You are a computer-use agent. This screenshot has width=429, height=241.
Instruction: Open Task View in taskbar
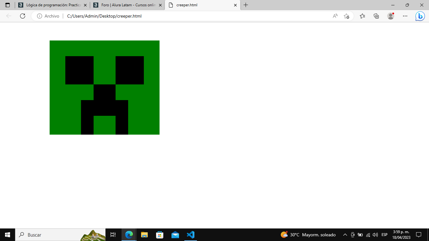(x=113, y=235)
